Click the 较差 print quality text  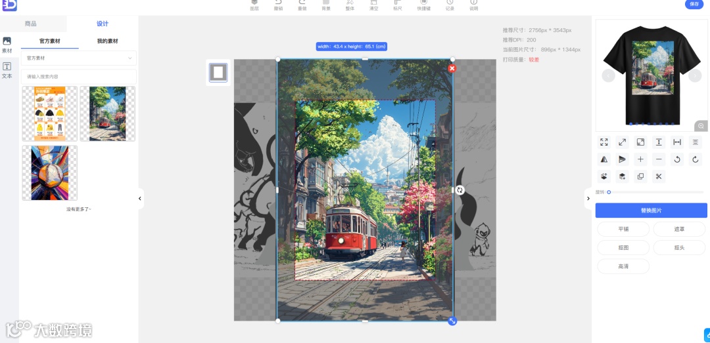pos(534,60)
